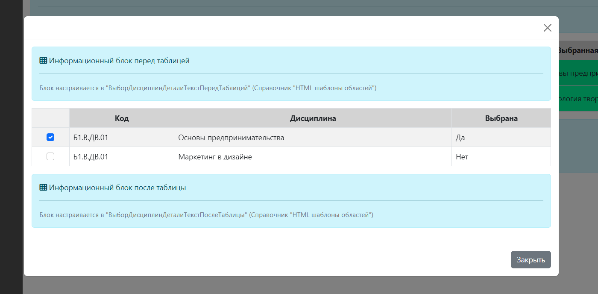The image size is (598, 294).
Task: Click the "Нет" value in Выбрана column
Action: (x=462, y=157)
